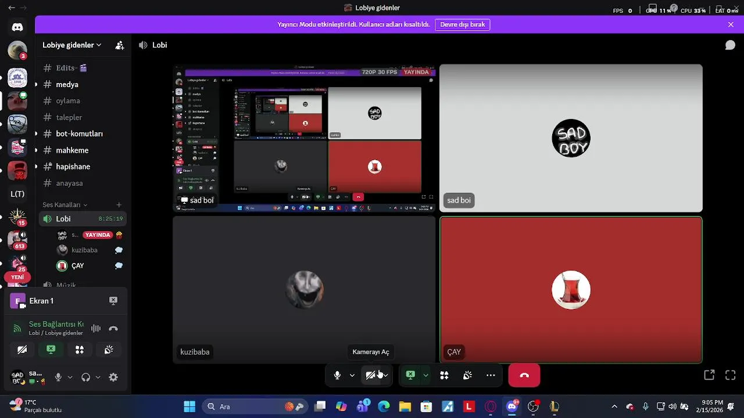Turn on camera in bottom call bar
The image size is (744, 418).
click(x=371, y=376)
